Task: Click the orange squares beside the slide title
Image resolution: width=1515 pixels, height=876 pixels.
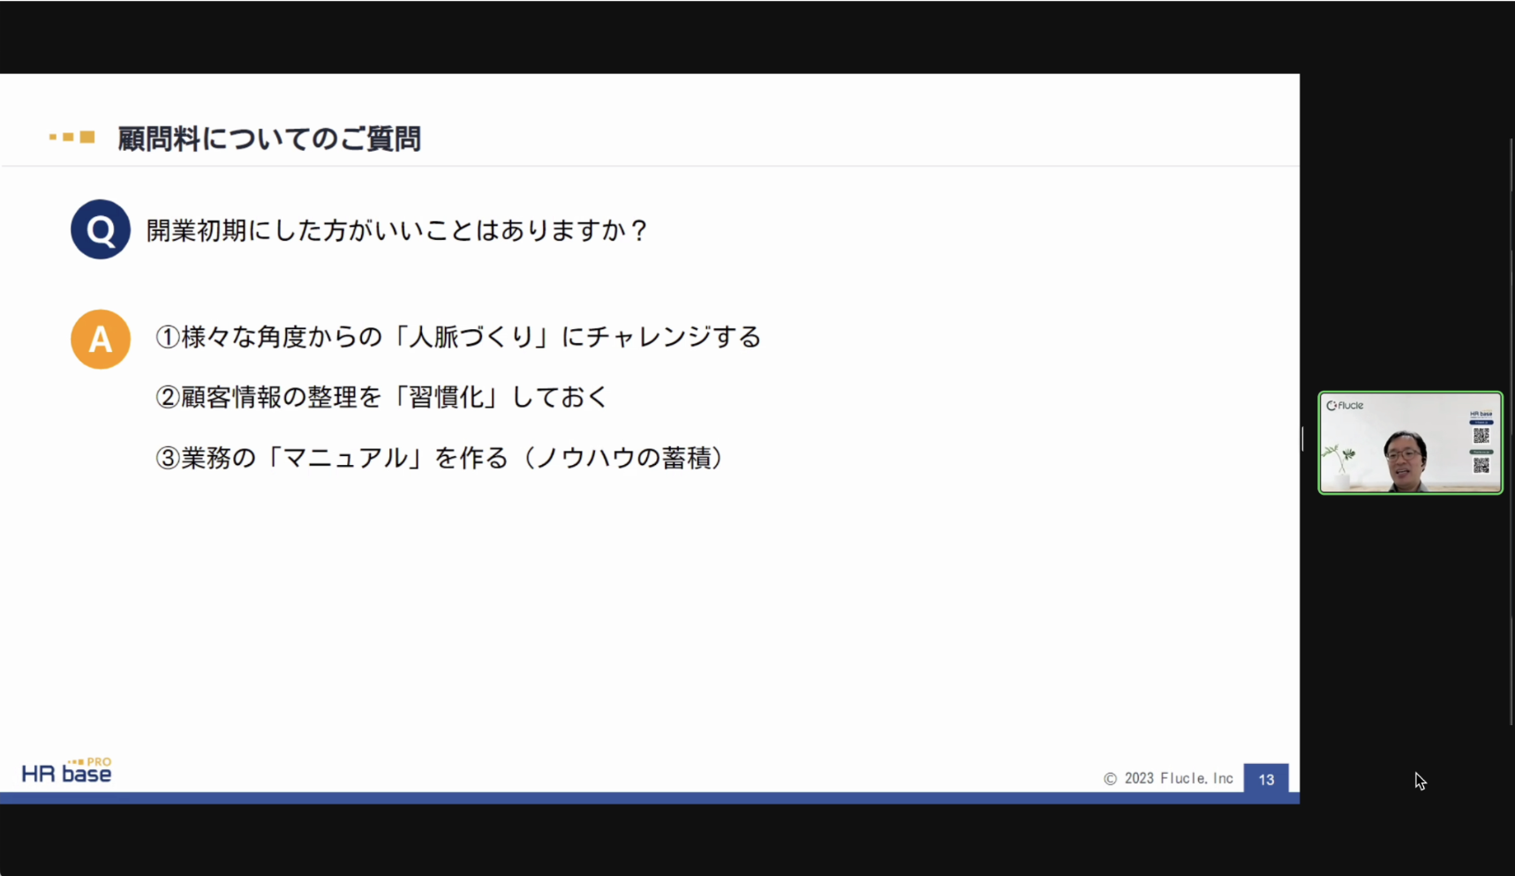Action: pyautogui.click(x=72, y=138)
